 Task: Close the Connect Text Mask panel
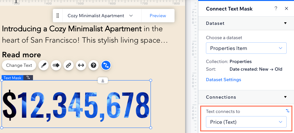(x=286, y=9)
